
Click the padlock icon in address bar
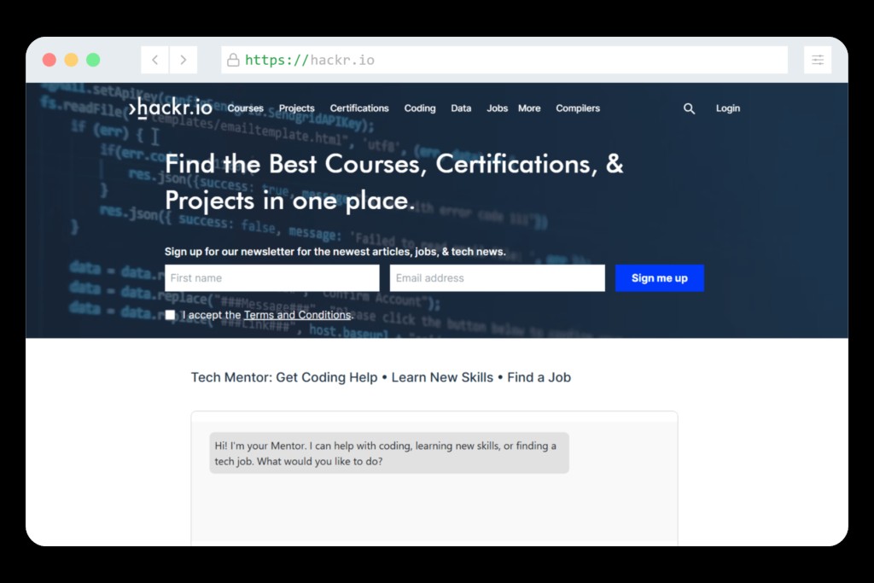coord(233,60)
